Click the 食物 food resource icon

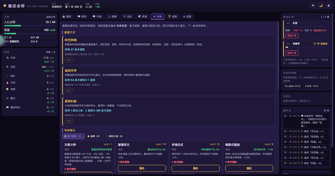click(x=7, y=89)
